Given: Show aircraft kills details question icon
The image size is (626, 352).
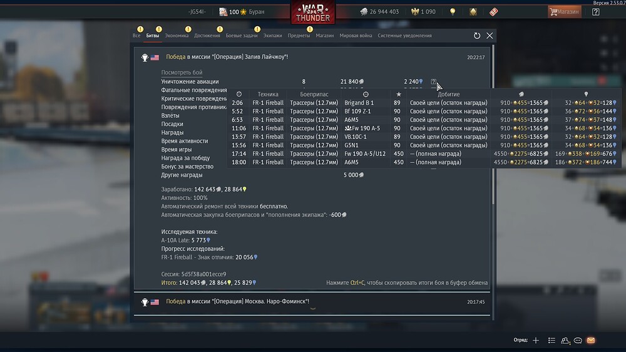Looking at the screenshot, I should (433, 81).
